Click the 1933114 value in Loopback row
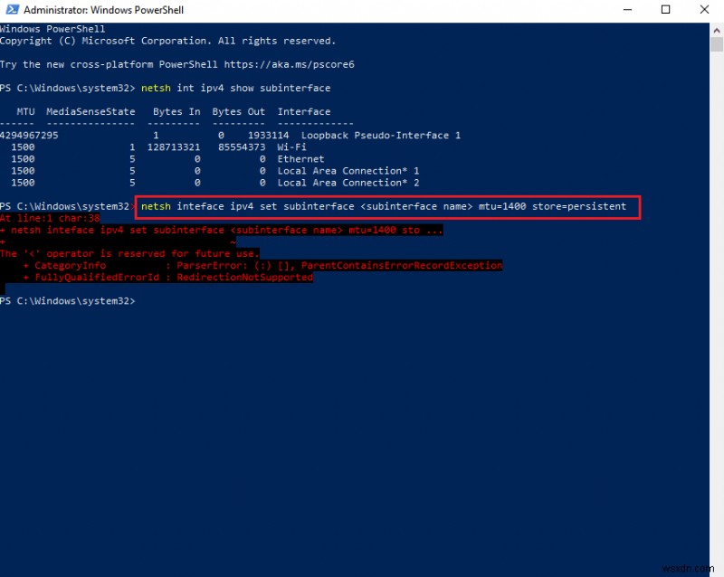Image resolution: width=724 pixels, height=577 pixels. click(x=268, y=136)
